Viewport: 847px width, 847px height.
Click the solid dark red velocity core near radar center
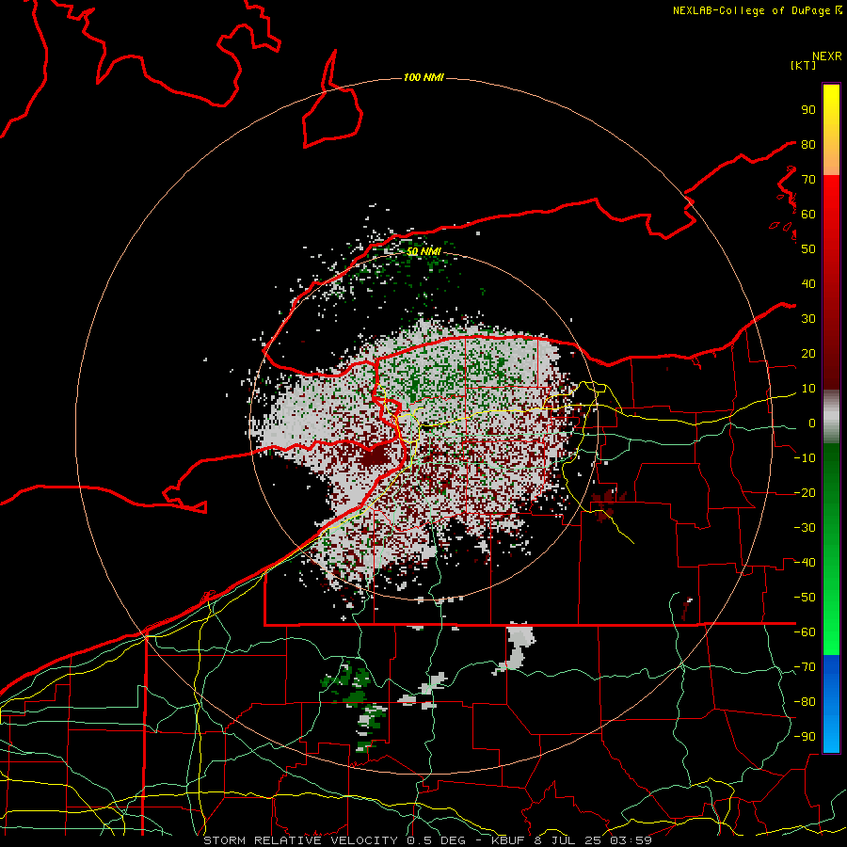376,458
